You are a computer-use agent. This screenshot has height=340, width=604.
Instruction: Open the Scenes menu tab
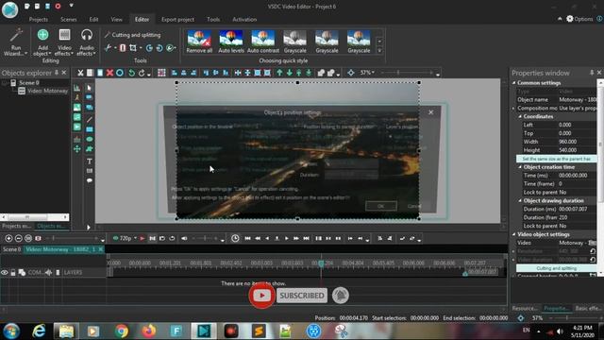[69, 19]
